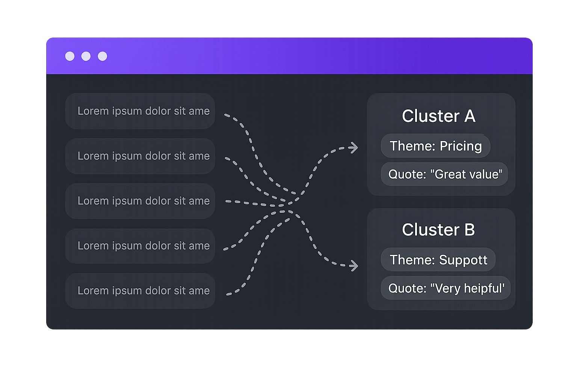The width and height of the screenshot is (577, 385).
Task: Click the Cluster A heading
Action: click(x=438, y=116)
